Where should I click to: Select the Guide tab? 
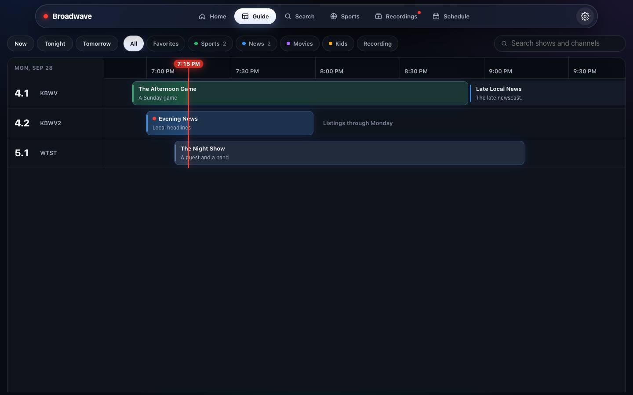[255, 16]
